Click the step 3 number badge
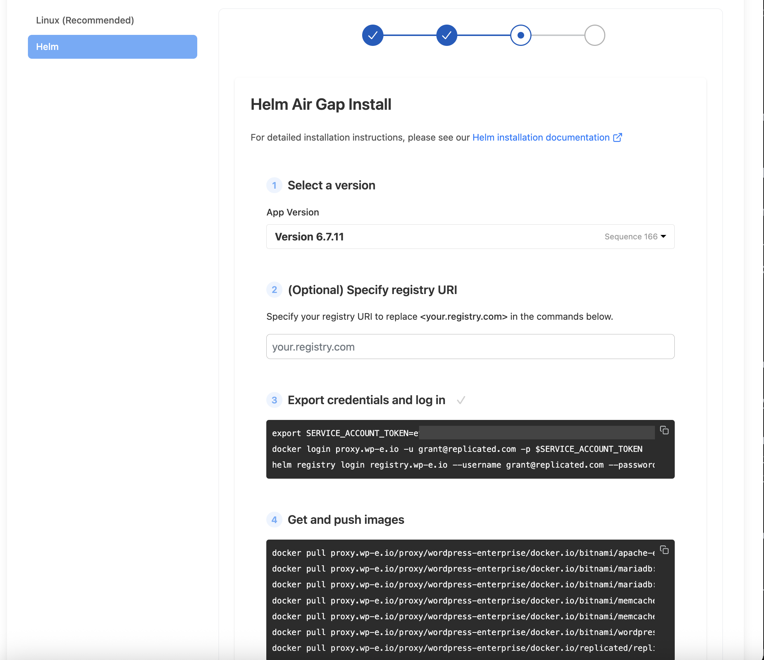764x660 pixels. point(274,400)
